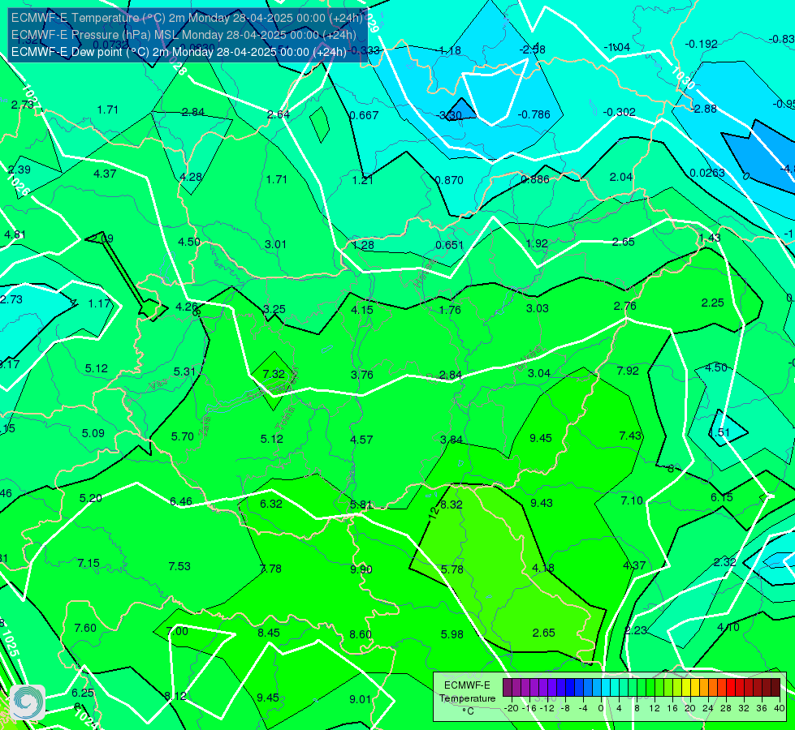Screen dimensions: 795x730
Task: Click the 5.31 value on the map
Action: (x=184, y=371)
